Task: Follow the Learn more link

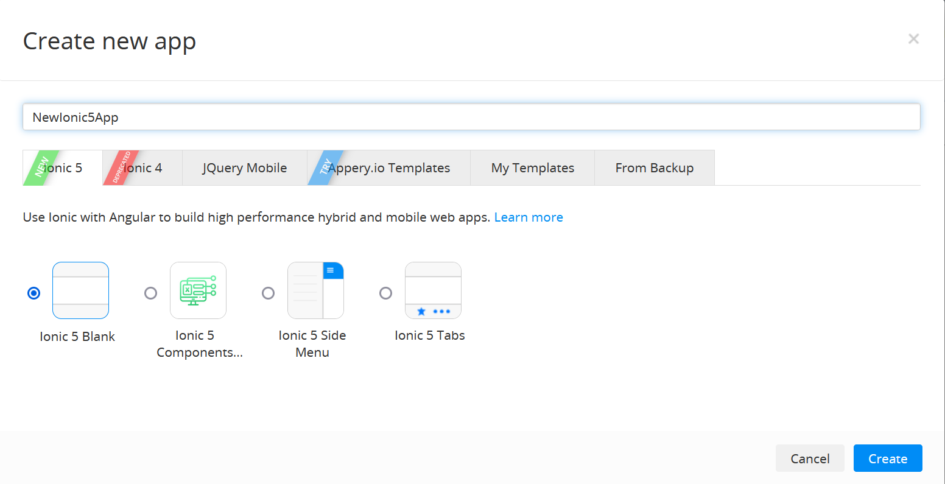Action: pos(529,217)
